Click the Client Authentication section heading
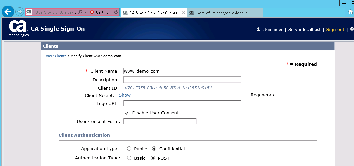 click(x=84, y=135)
